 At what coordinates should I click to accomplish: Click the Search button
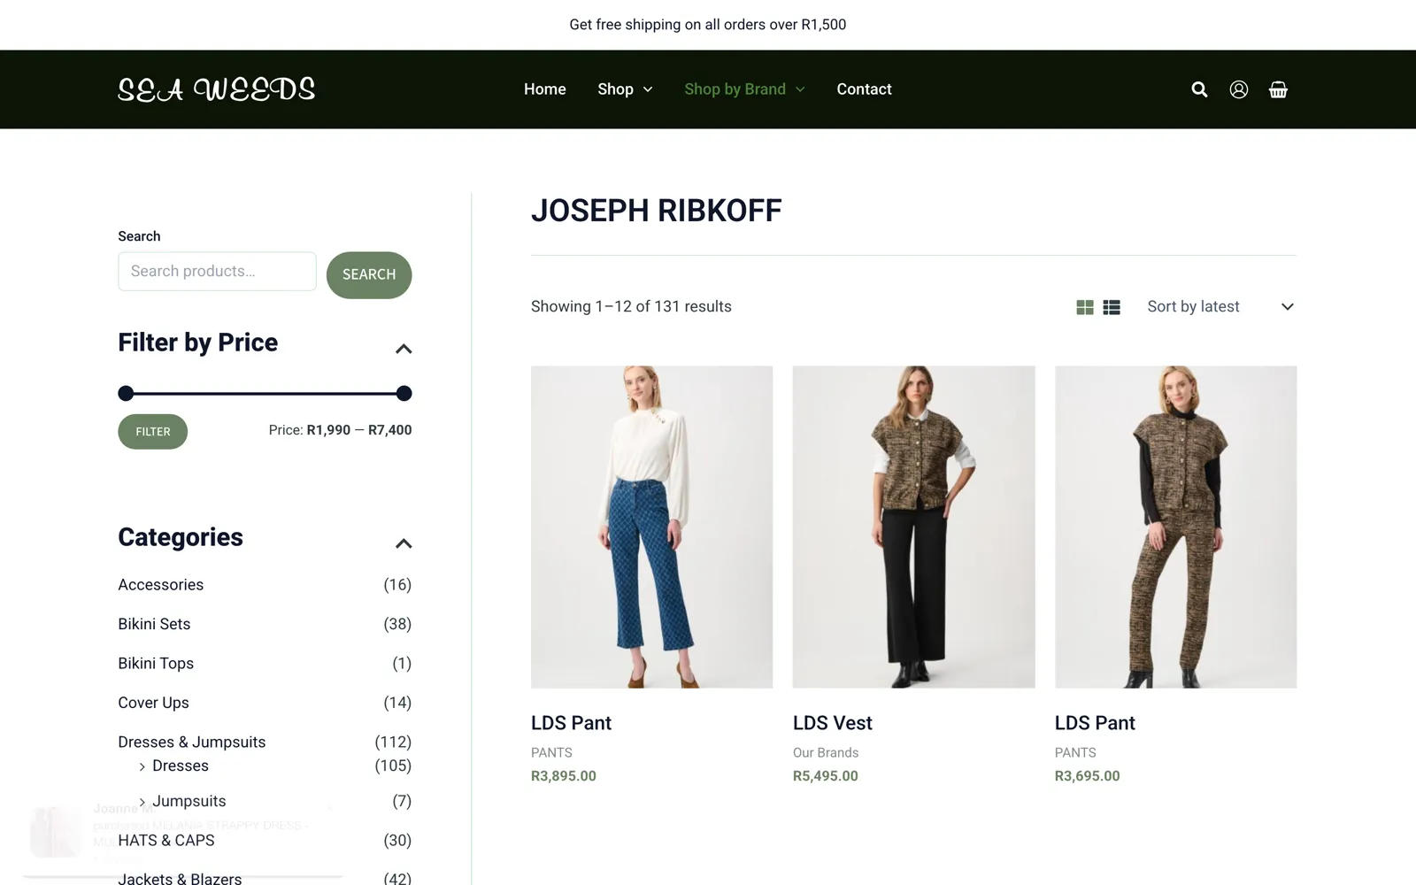pyautogui.click(x=369, y=275)
